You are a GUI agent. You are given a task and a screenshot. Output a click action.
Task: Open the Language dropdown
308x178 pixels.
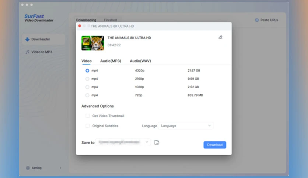[x=186, y=126]
